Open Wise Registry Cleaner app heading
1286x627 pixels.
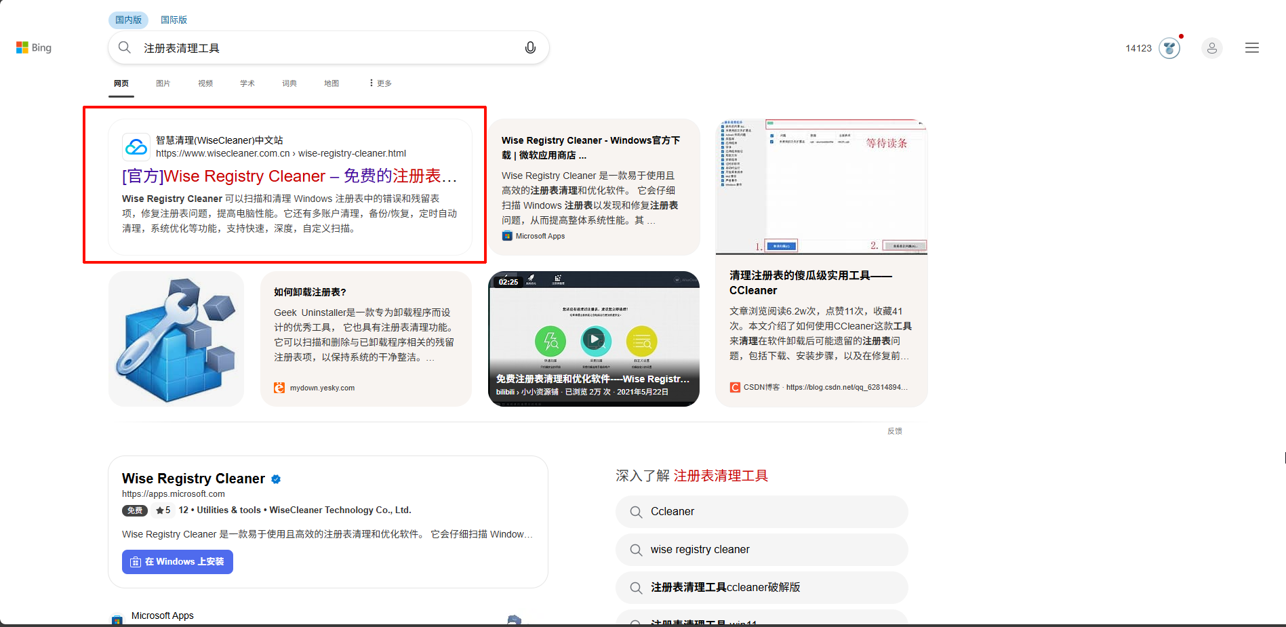(x=193, y=479)
